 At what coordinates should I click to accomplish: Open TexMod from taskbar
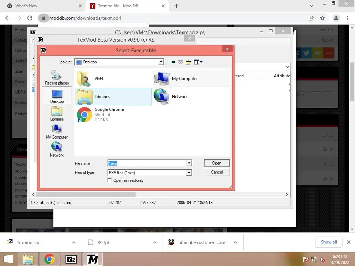coord(92,259)
